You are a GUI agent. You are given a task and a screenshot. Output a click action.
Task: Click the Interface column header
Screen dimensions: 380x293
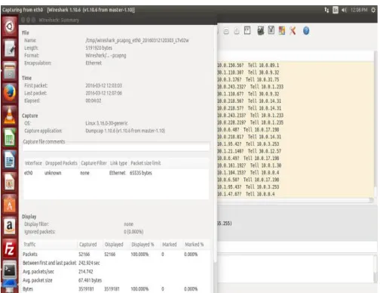(x=33, y=163)
